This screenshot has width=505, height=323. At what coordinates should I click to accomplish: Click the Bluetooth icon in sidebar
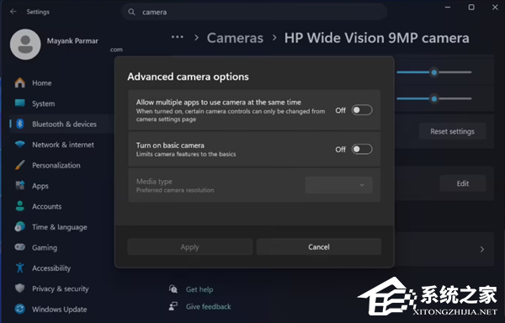tap(20, 124)
